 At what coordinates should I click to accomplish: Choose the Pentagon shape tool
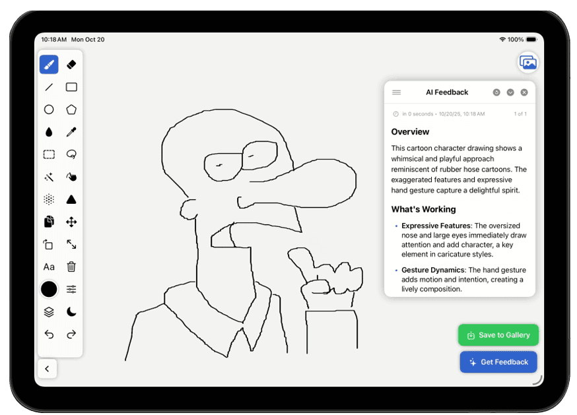[x=71, y=110]
